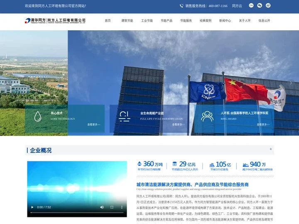
Task: Click the Tsinghua Tongfang company logo
Action: pyautogui.click(x=55, y=21)
